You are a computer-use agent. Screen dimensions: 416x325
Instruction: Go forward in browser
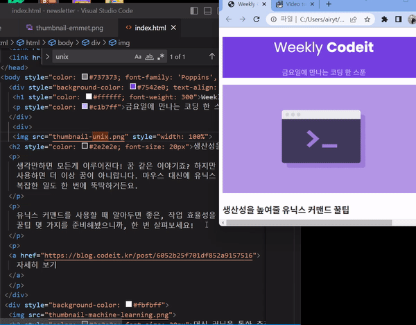[x=242, y=19]
